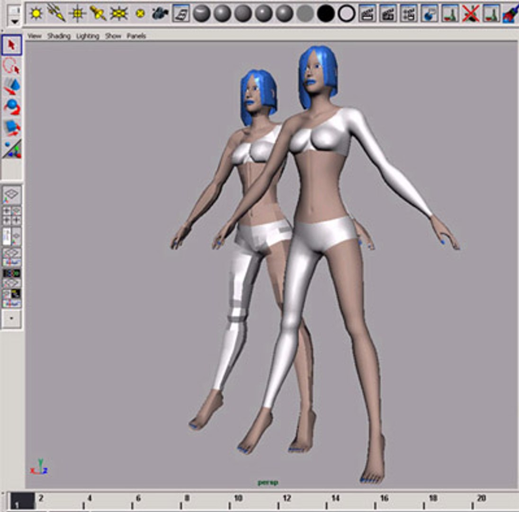
Task: Activate the Scale tool with cube icon
Action: 12,128
